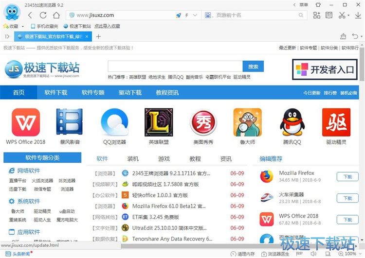This screenshot has width=365, height=258.
Task: Select the 软件下载 navigation tab
Action: [56, 92]
